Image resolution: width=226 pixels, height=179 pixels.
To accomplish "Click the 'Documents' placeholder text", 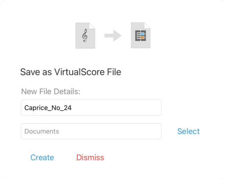I will tap(42, 131).
